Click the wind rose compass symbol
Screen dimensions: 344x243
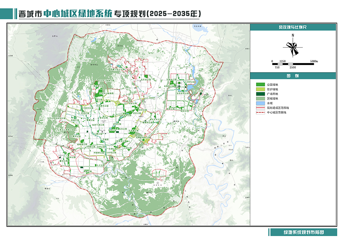pos(293,47)
